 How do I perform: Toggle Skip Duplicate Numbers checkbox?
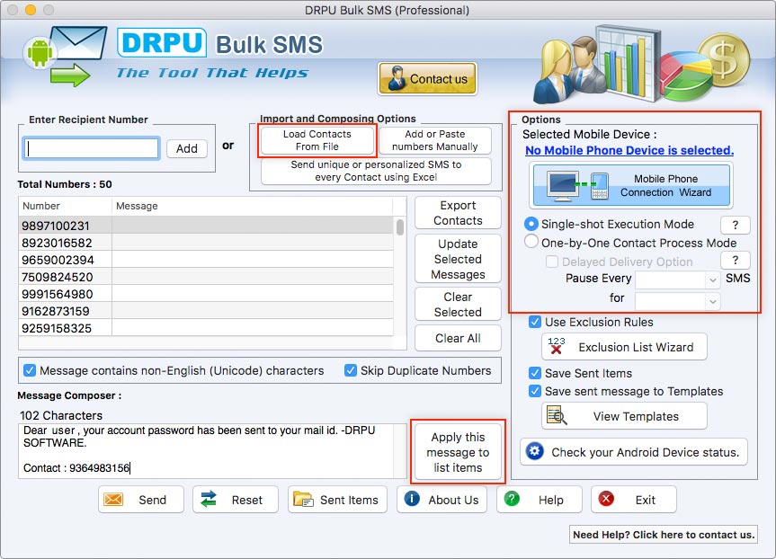pos(351,370)
